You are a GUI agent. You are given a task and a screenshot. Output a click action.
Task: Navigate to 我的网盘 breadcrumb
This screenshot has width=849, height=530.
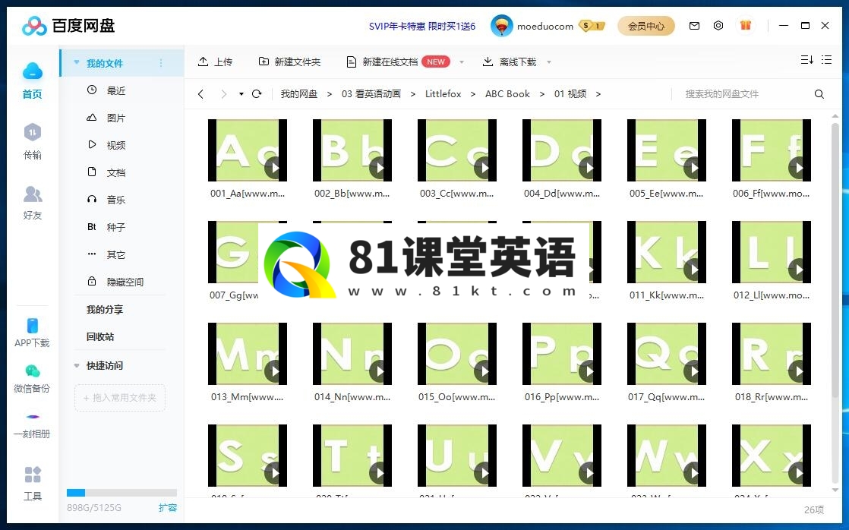click(x=299, y=94)
